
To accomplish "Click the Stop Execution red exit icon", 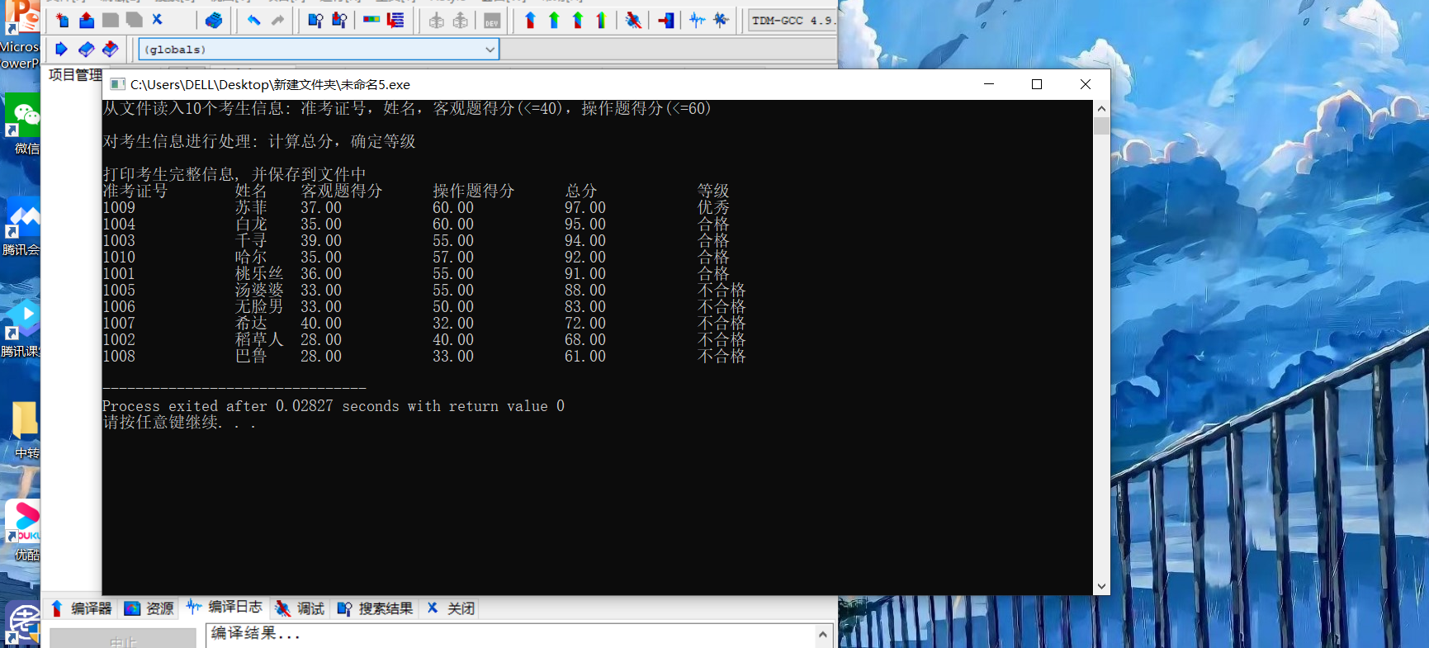I will (666, 21).
